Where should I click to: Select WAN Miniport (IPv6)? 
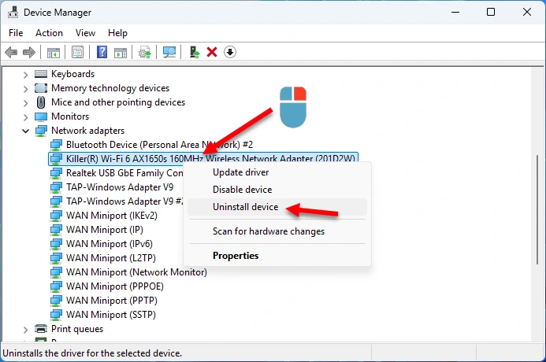[110, 244]
